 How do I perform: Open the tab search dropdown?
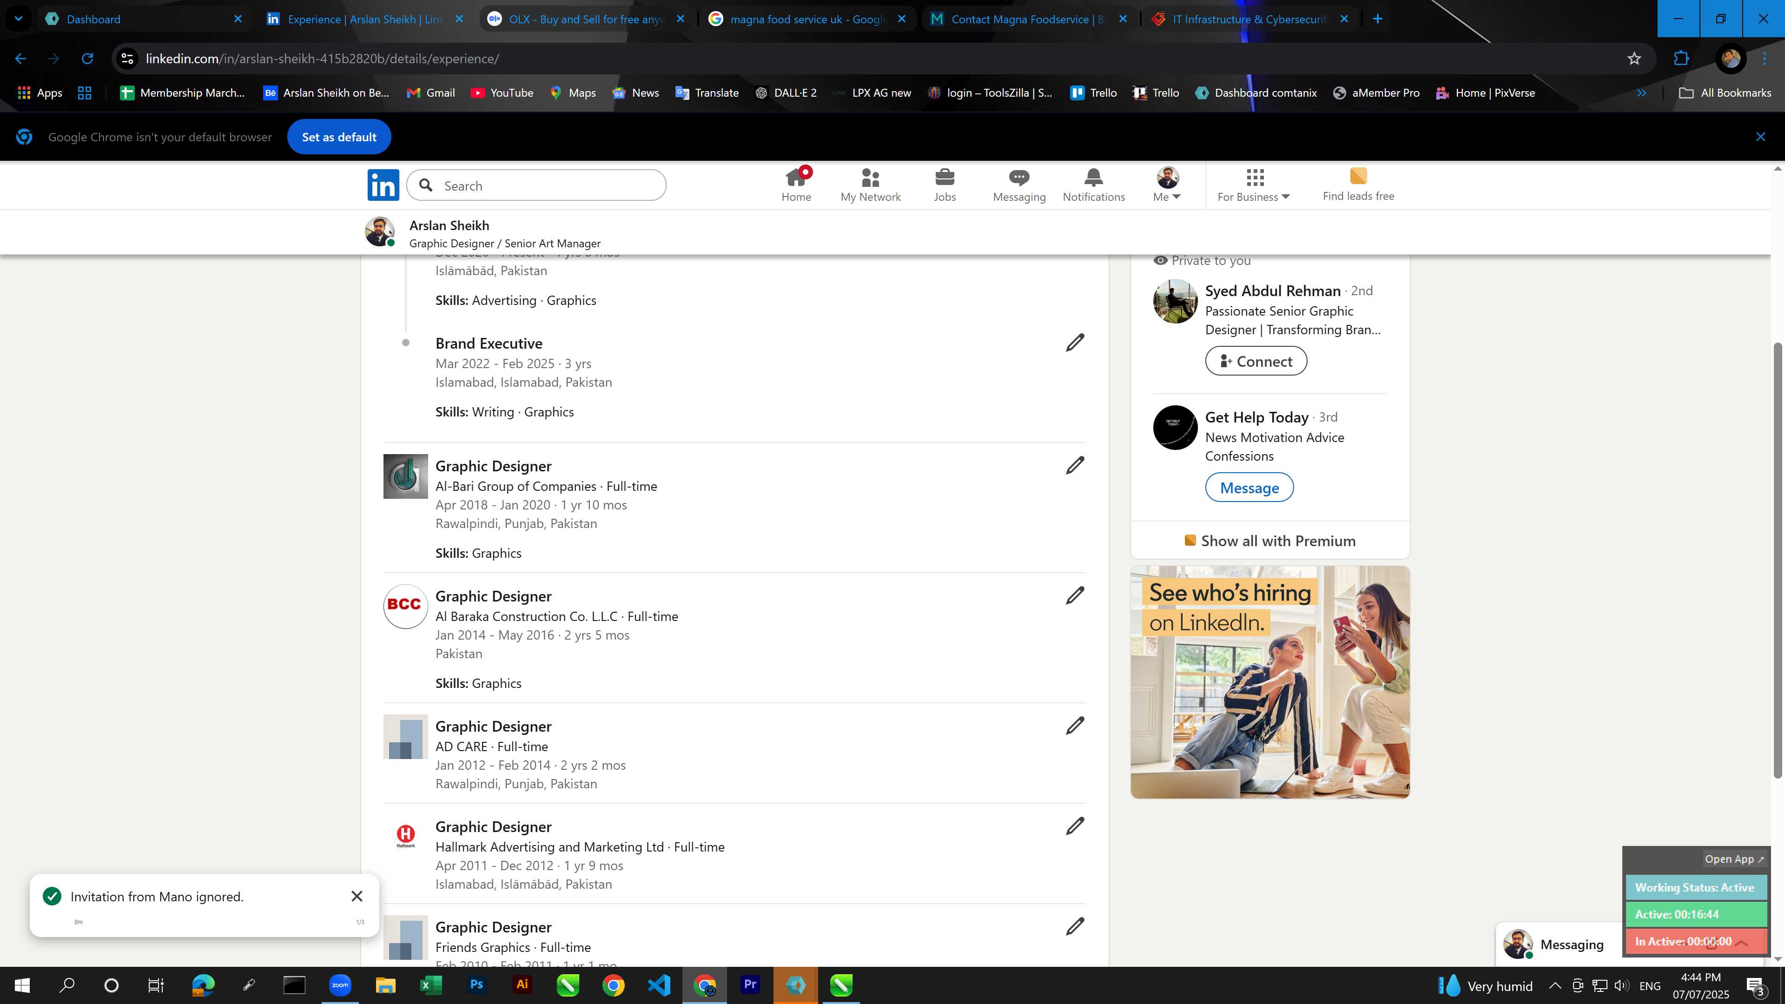tap(18, 19)
